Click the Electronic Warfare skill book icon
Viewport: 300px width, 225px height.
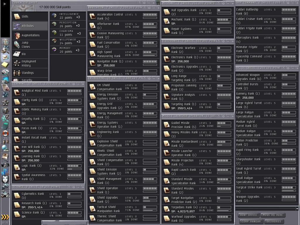(167, 50)
